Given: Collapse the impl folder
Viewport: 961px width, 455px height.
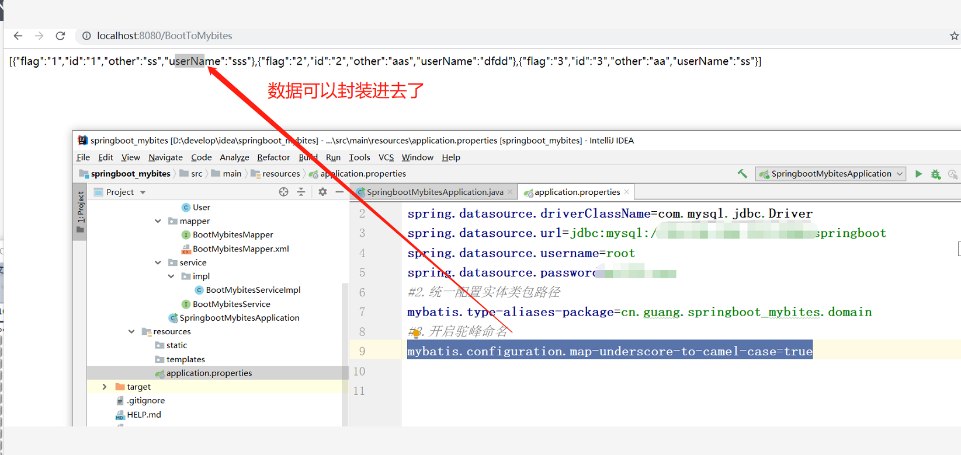Looking at the screenshot, I should (171, 276).
